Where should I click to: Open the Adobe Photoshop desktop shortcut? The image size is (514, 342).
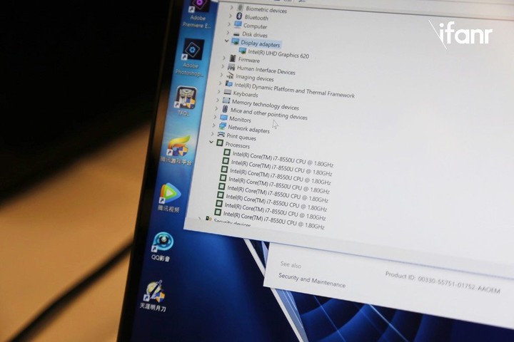pos(191,58)
